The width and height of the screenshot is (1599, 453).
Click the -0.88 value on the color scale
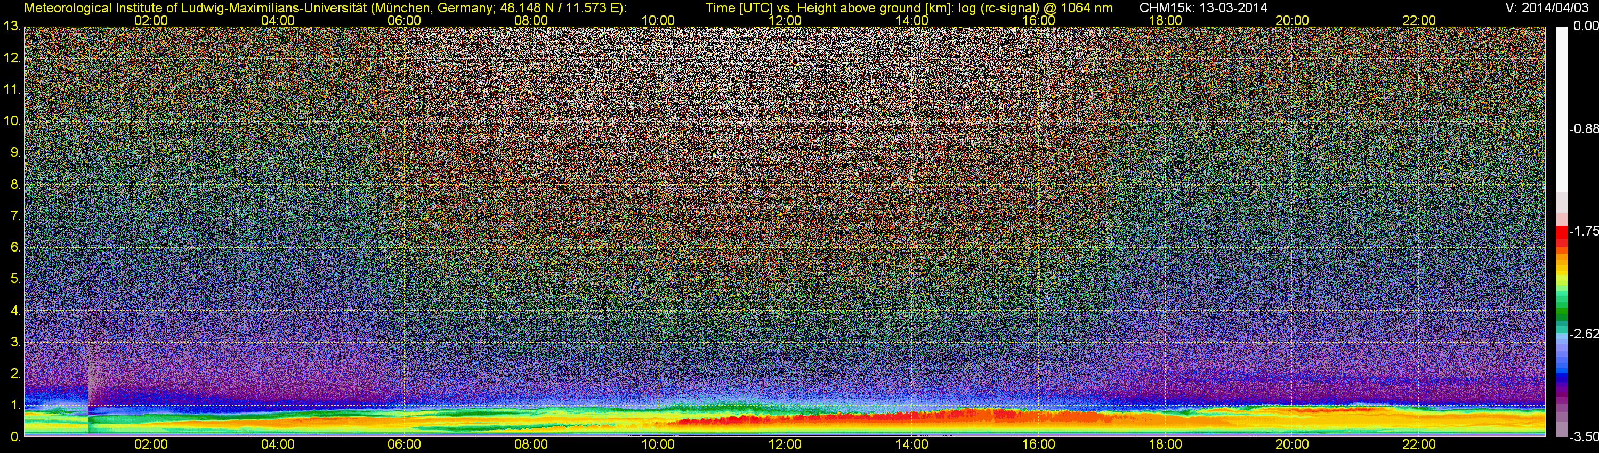[x=1584, y=129]
